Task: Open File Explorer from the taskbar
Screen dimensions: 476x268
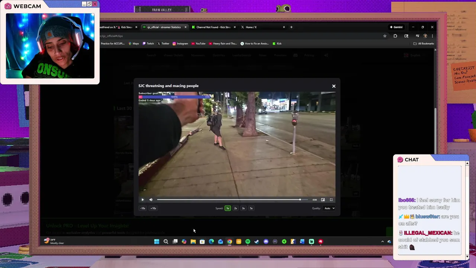Action: point(193,242)
